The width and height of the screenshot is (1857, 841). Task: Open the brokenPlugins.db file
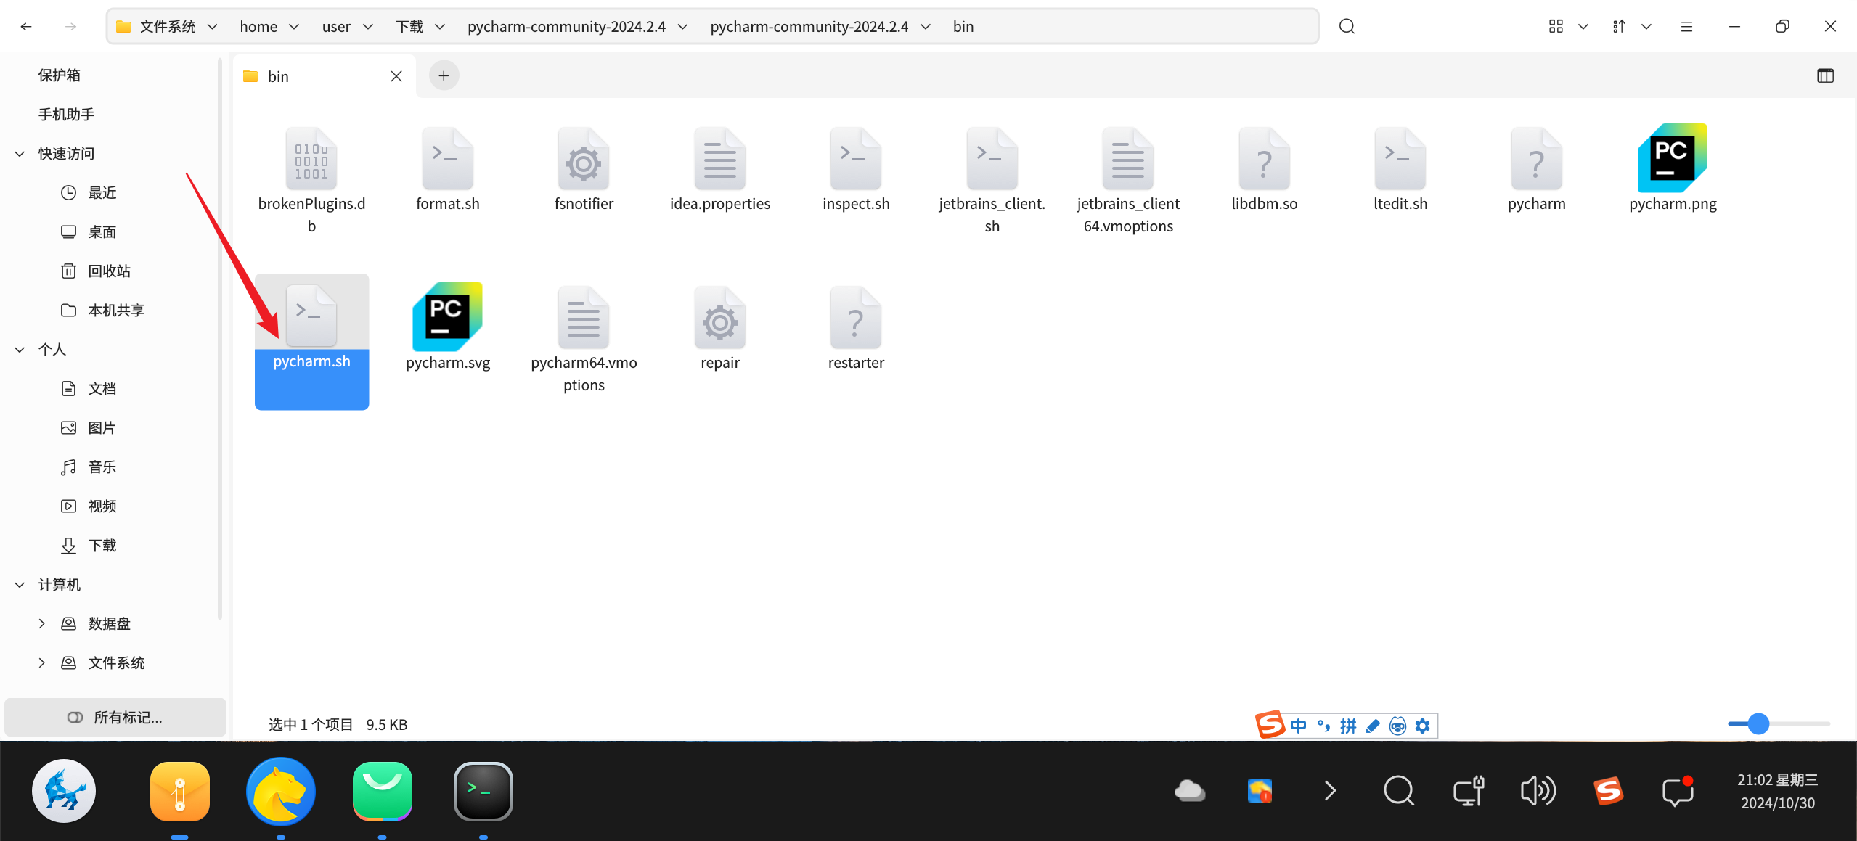(x=311, y=180)
